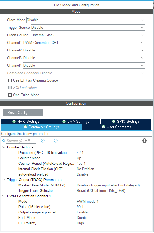This screenshot has width=154, height=233.
Task: Toggle XOR activation checkbox
Action: point(10,88)
